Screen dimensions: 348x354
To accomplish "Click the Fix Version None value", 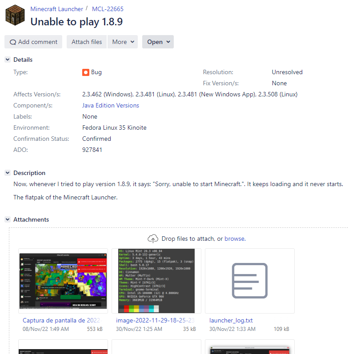I will click(279, 84).
